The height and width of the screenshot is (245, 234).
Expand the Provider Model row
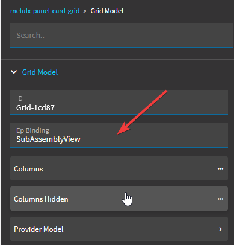(x=119, y=229)
